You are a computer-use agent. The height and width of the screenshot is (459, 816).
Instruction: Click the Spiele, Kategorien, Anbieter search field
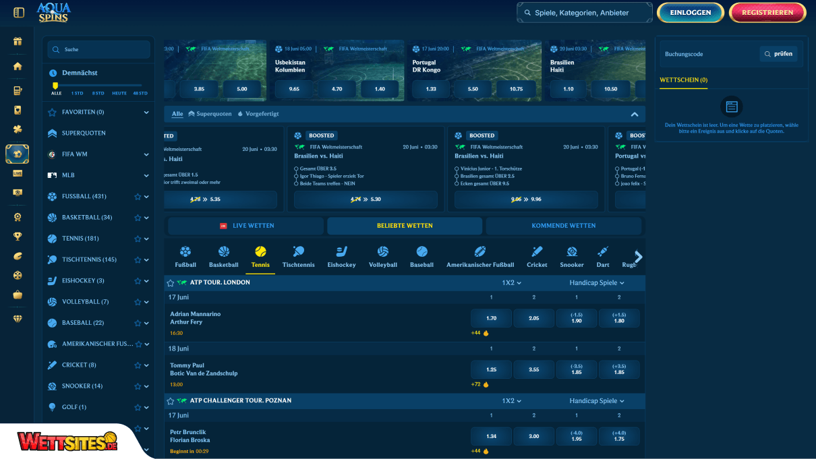coord(585,12)
